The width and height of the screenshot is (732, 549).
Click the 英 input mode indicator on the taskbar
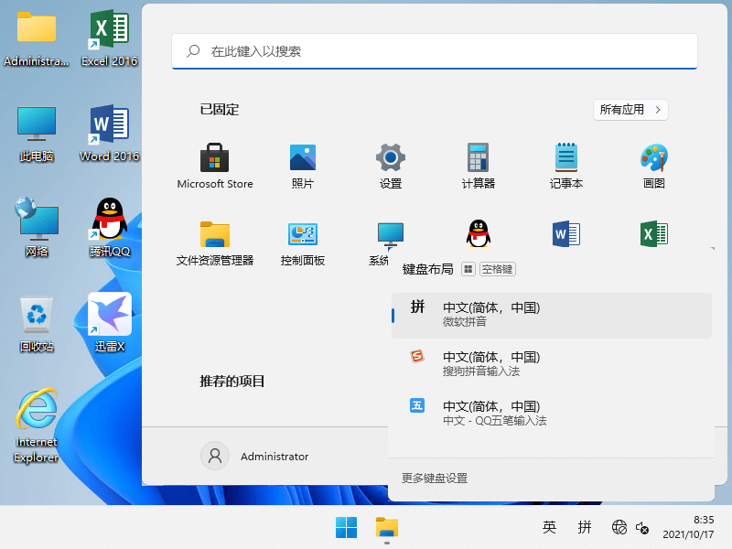coord(549,528)
